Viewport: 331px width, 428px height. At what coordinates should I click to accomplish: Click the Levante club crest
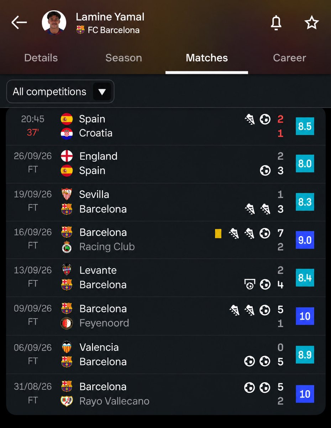click(x=67, y=270)
